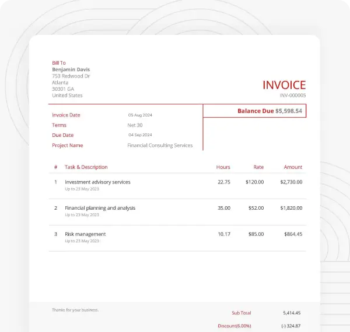Click the Bill To label
350x332 pixels.
pos(59,63)
